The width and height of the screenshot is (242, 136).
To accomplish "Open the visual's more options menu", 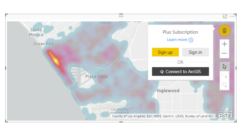I will tap(232, 17).
